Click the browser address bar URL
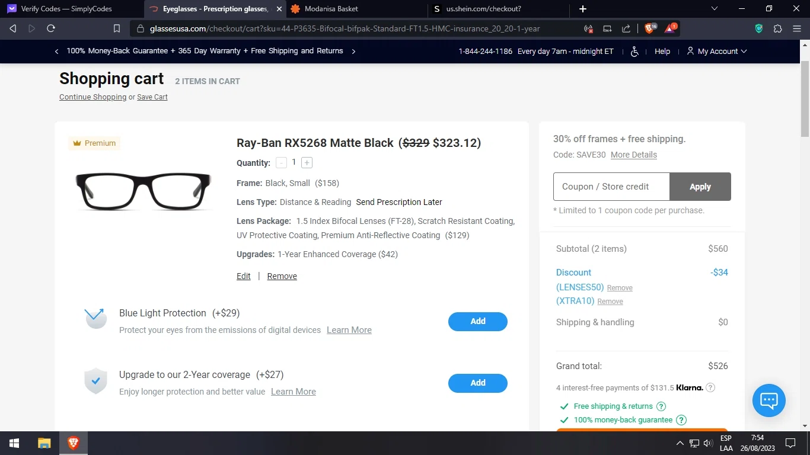The image size is (810, 455). coord(345,28)
